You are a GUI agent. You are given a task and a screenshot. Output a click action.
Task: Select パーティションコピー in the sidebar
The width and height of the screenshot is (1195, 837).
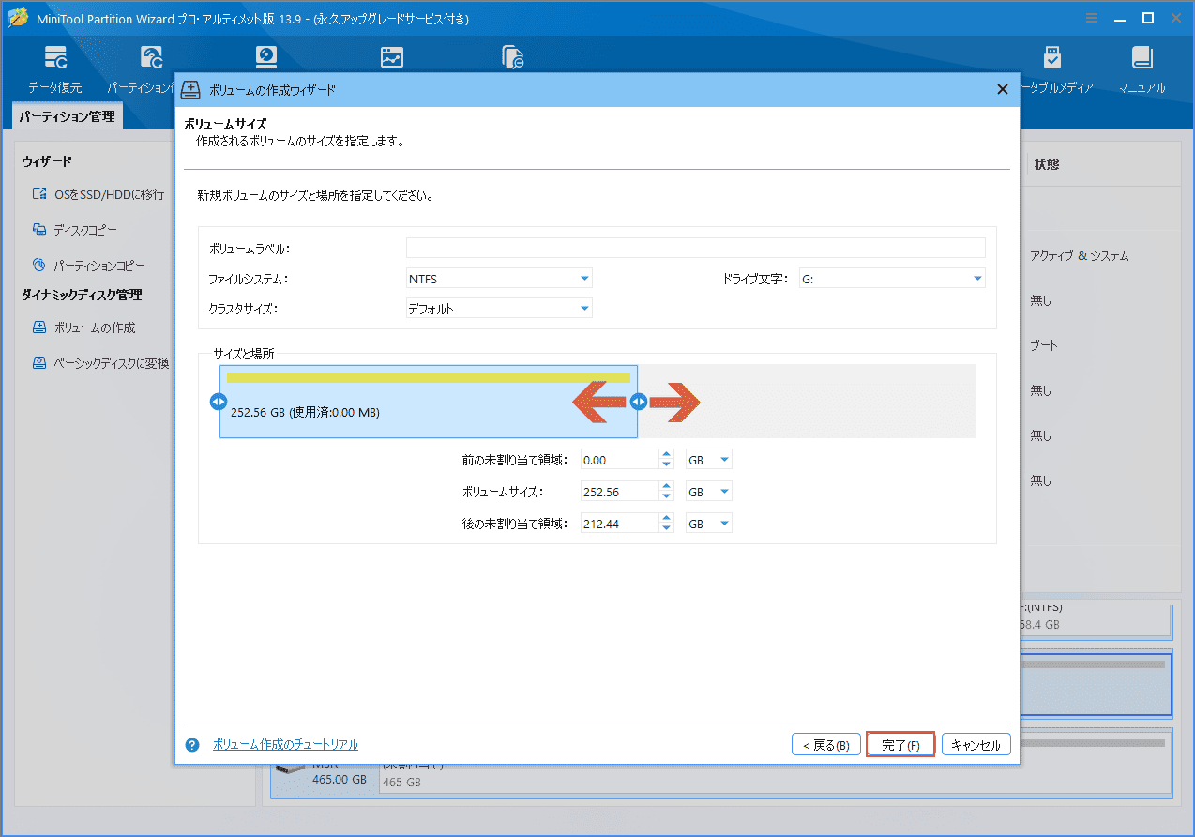88,266
